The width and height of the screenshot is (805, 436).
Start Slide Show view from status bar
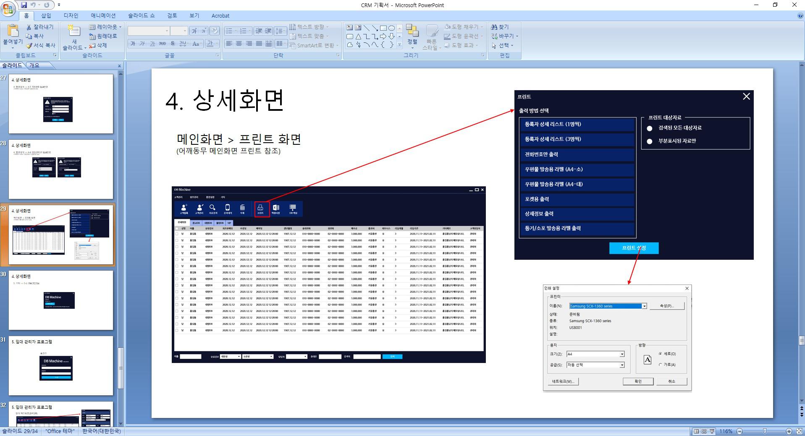712,431
